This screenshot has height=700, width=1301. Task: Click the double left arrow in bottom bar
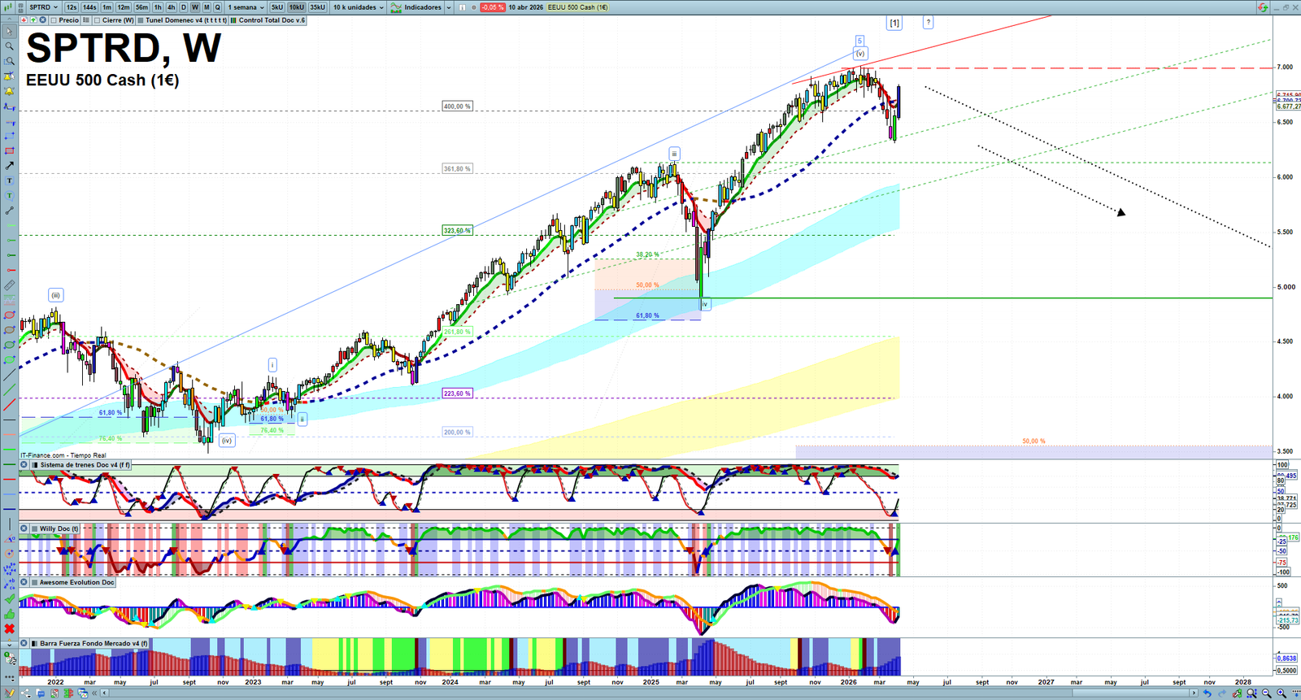click(x=95, y=693)
